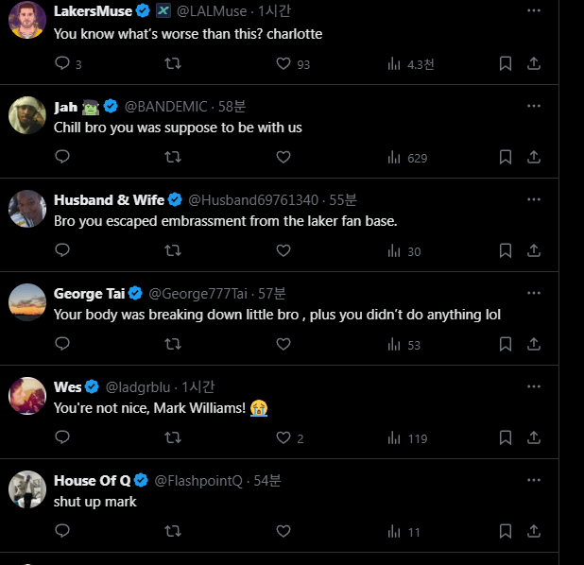Screen dimensions: 584x565
Task: Reply to House Of Q's tweet
Action: [62, 532]
